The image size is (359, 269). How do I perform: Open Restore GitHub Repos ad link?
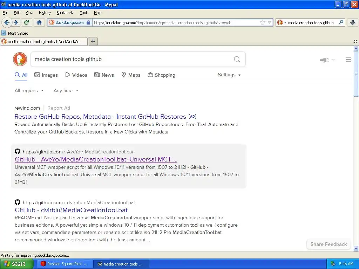pos(100,117)
